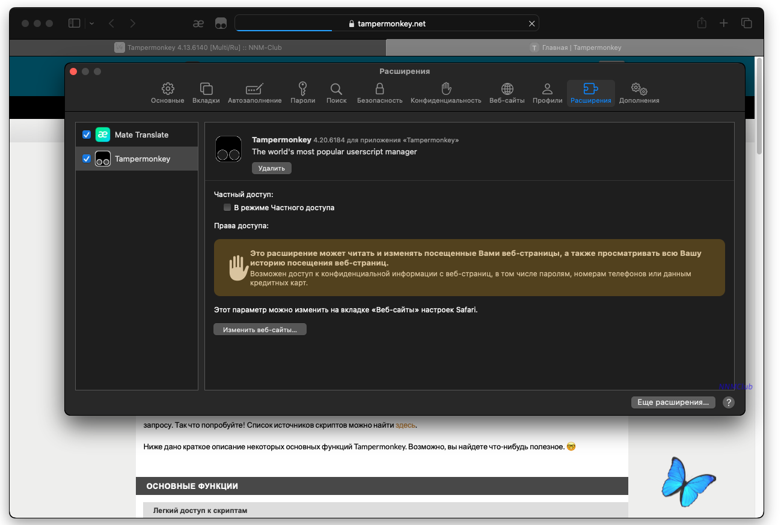Open the Основные settings tab

click(x=168, y=93)
